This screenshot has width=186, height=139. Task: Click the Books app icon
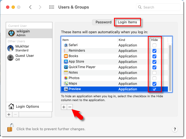[x=66, y=56]
